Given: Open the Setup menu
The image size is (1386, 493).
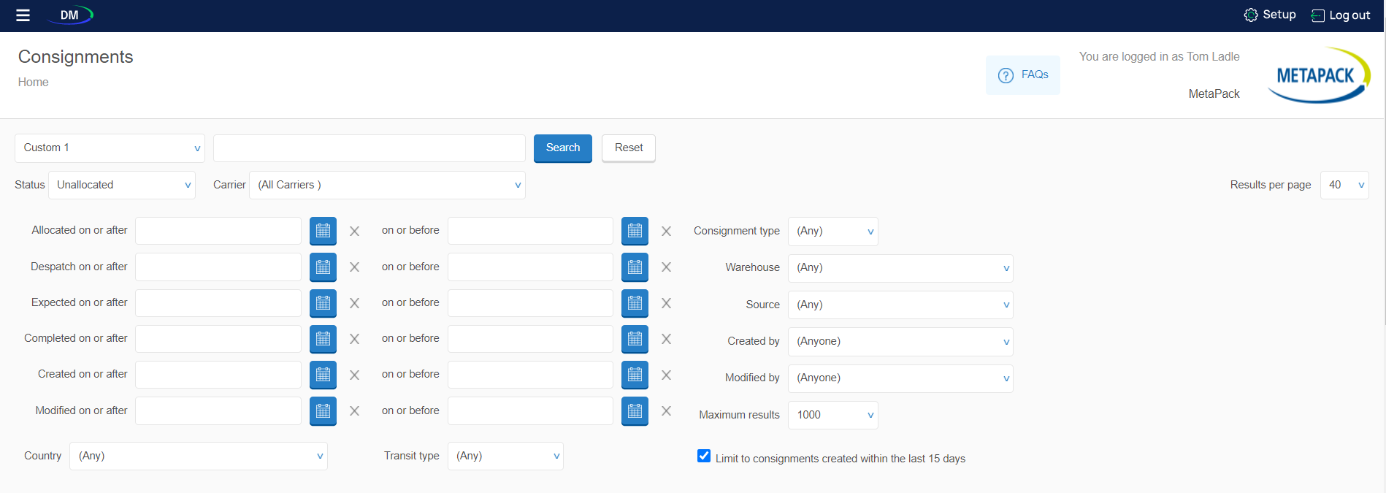Looking at the screenshot, I should pyautogui.click(x=1270, y=15).
